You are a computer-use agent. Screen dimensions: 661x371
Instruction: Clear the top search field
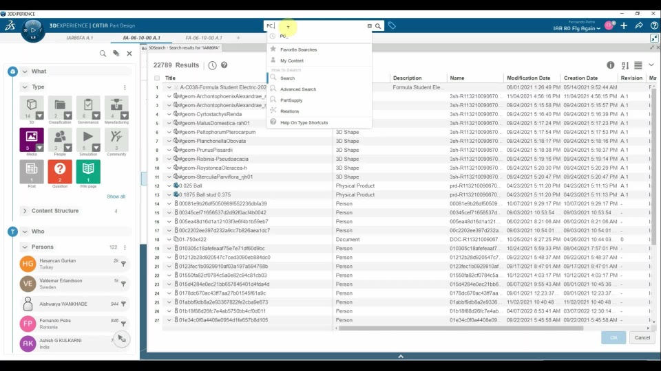pos(370,26)
